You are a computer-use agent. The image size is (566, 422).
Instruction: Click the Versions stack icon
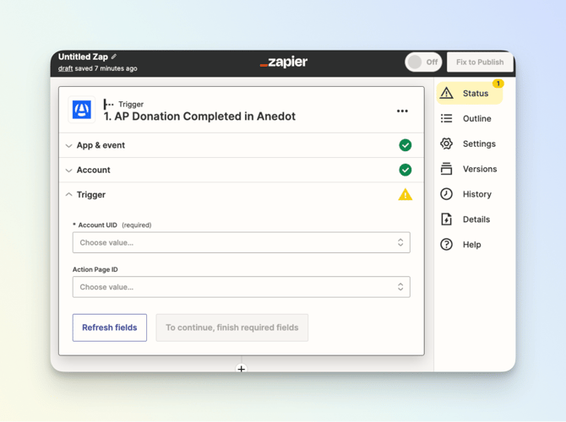[447, 169]
